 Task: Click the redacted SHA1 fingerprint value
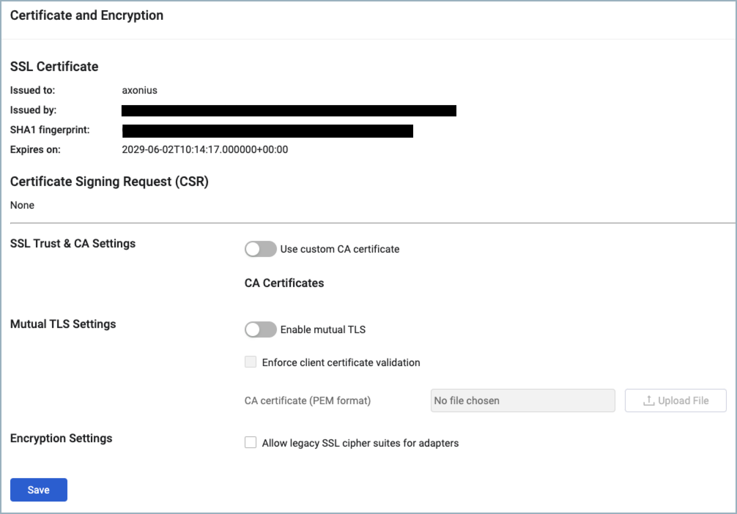[x=267, y=131]
